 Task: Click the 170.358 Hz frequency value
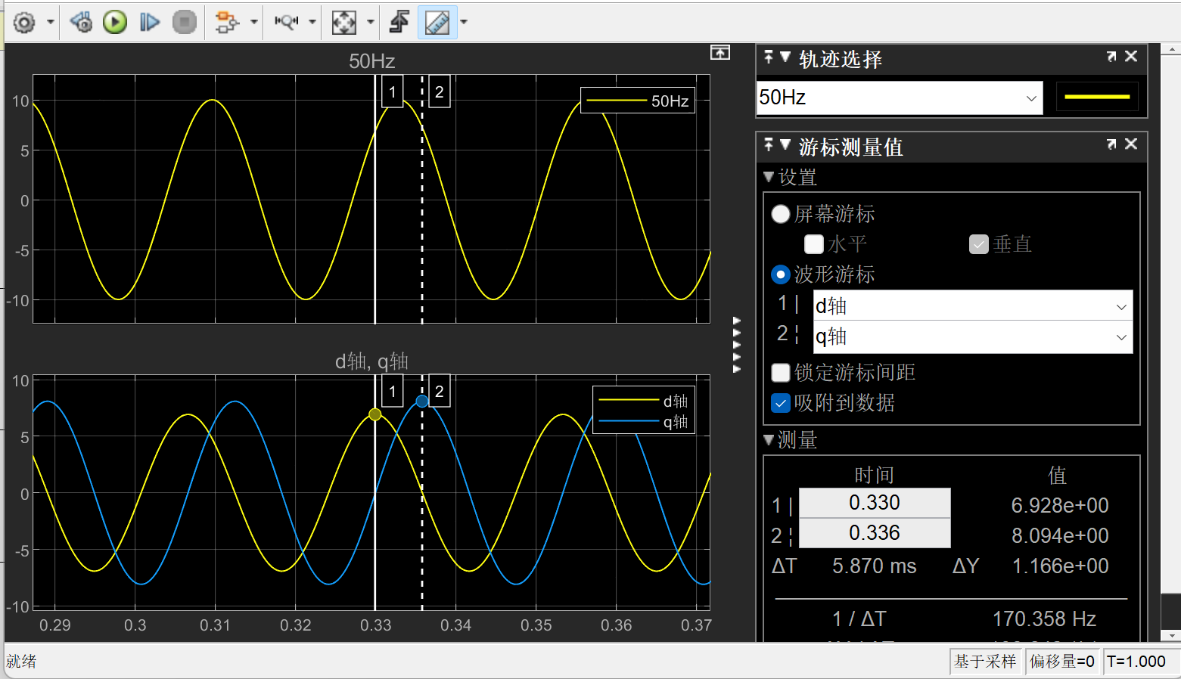click(1044, 619)
